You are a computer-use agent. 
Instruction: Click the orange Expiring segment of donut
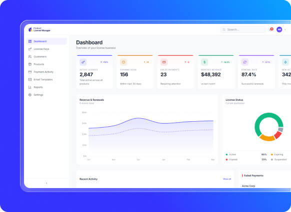tap(267, 138)
